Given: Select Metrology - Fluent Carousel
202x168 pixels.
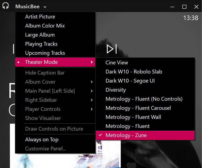Looking at the screenshot, I should (x=145, y=108).
